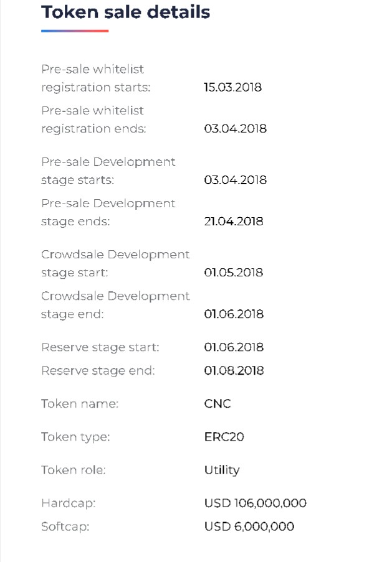Click the Pre-sale whitelist registration starts label
Image resolution: width=392 pixels, height=562 pixels.
click(x=95, y=78)
